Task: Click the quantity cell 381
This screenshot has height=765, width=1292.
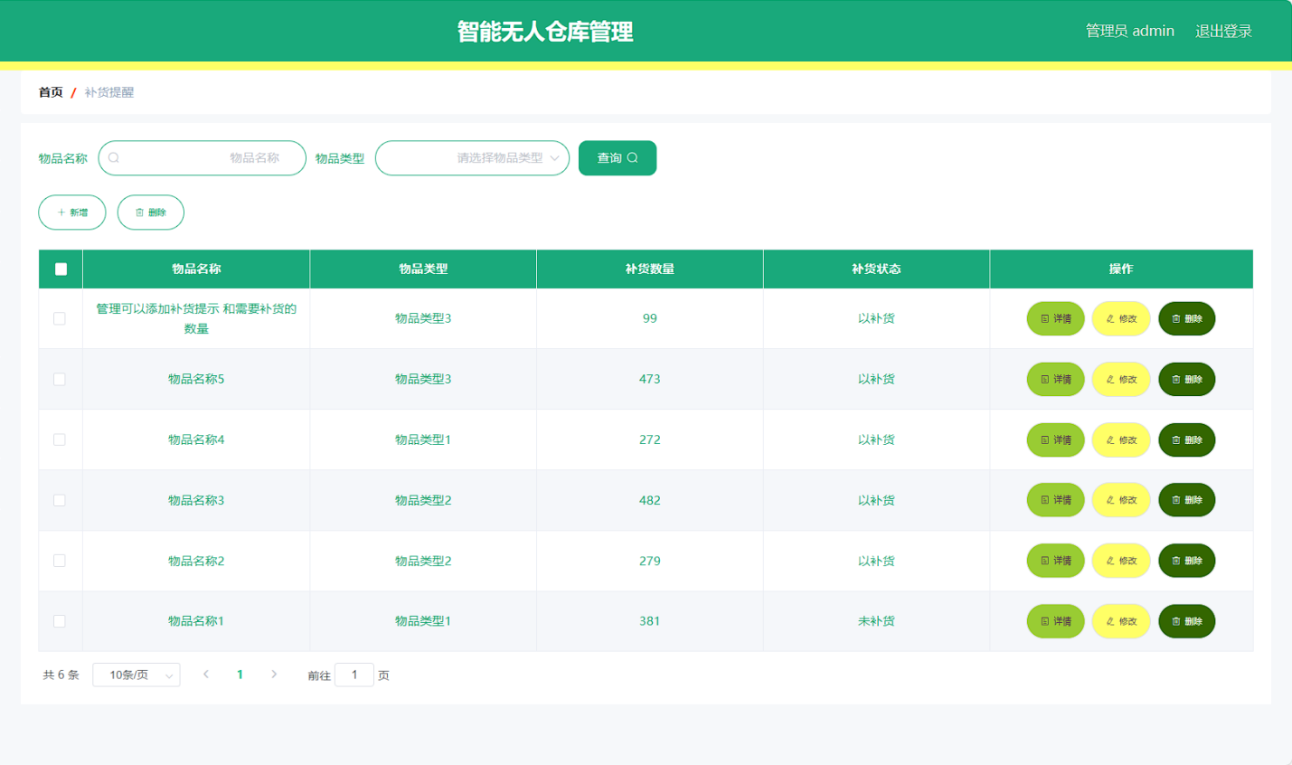Action: [650, 621]
